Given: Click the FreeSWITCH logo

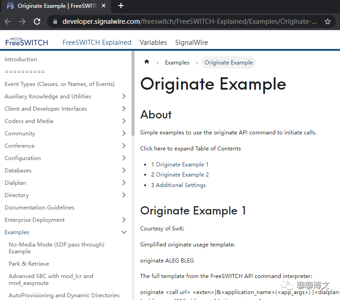Looking at the screenshot, I should point(26,42).
